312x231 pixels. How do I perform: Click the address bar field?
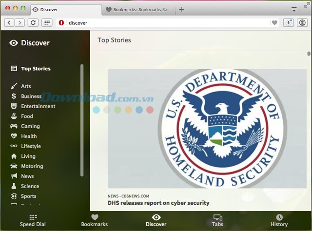point(166,22)
